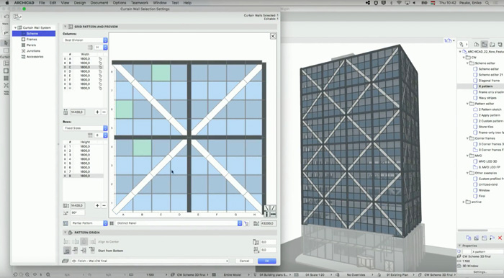Open the Columns Best Division dropdown
504x278 pixels.
[x=85, y=40]
